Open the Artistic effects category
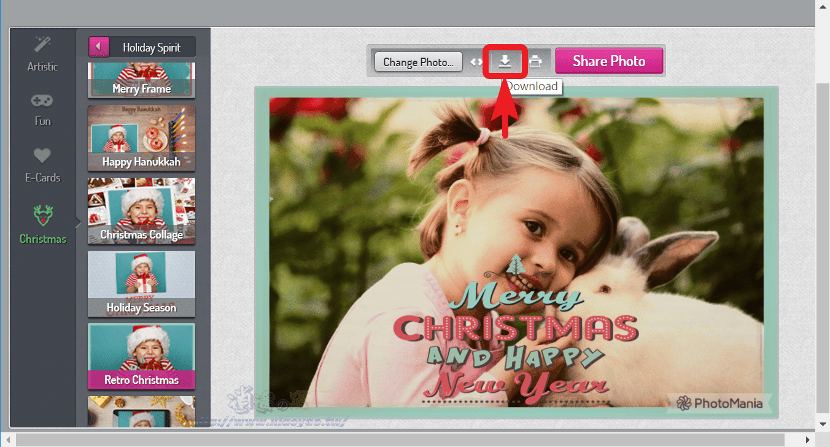The height and width of the screenshot is (447, 830). coord(42,55)
